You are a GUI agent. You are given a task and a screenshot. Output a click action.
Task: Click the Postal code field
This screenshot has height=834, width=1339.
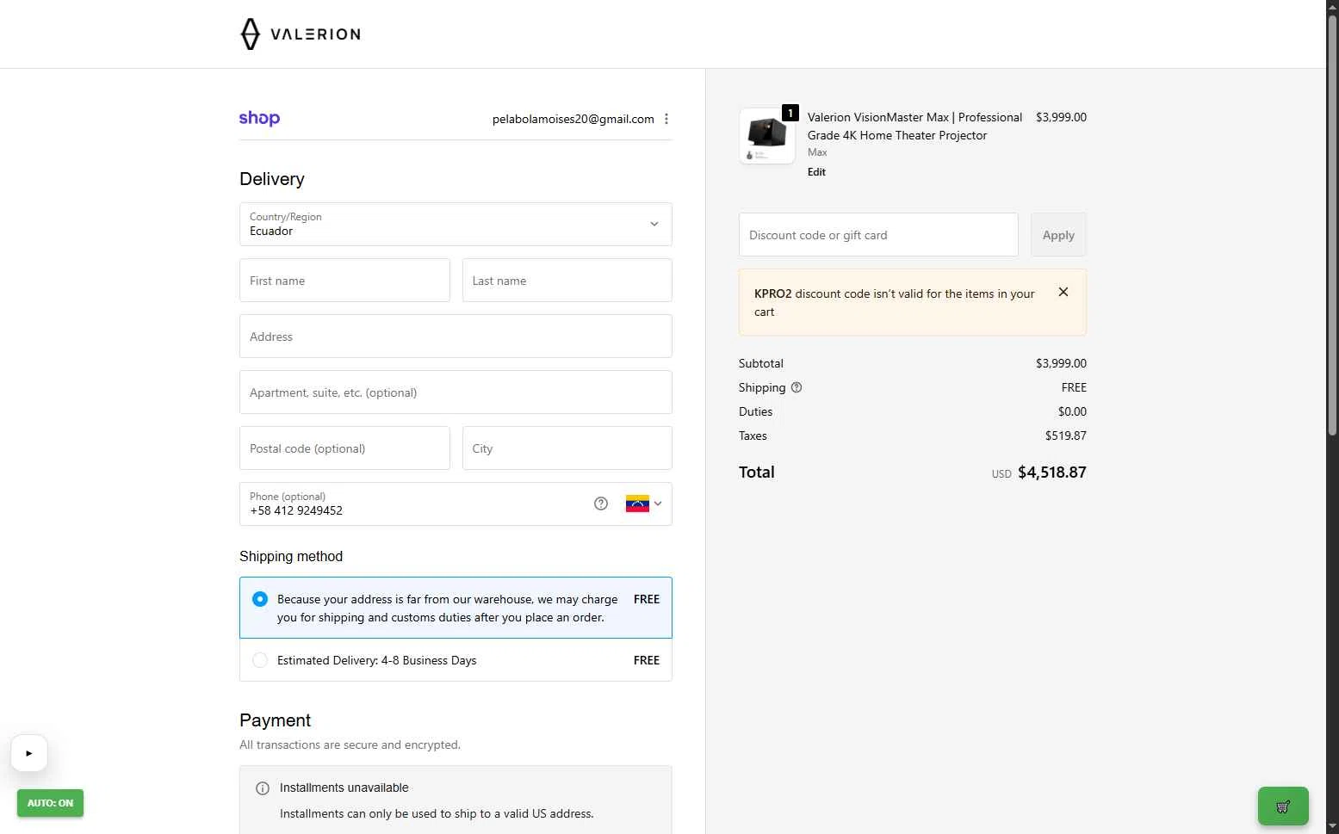point(344,448)
